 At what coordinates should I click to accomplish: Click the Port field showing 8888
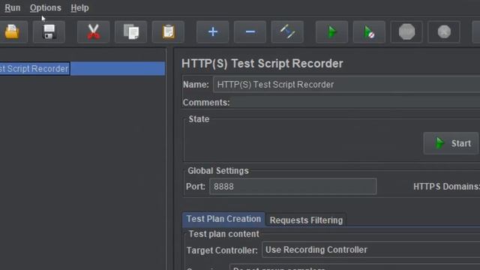click(x=293, y=187)
